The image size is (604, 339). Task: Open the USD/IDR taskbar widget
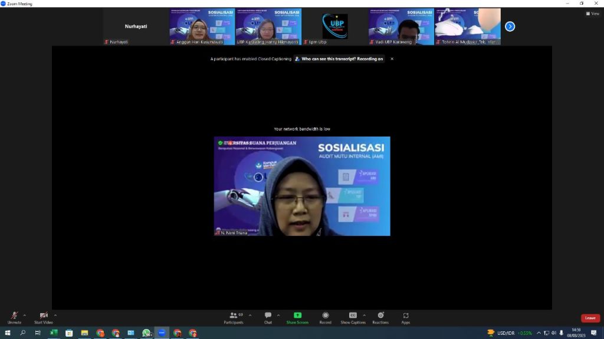pos(510,333)
